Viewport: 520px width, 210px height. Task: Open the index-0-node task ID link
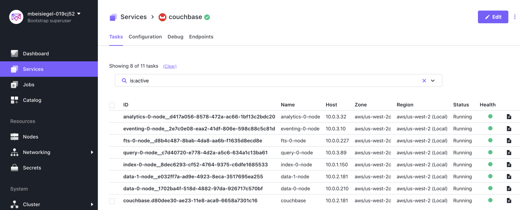[x=195, y=165]
